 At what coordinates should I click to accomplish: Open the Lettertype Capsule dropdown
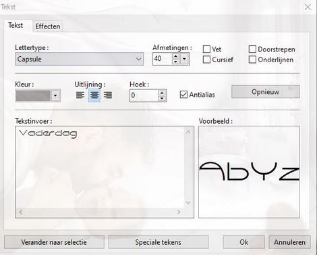pyautogui.click(x=79, y=59)
